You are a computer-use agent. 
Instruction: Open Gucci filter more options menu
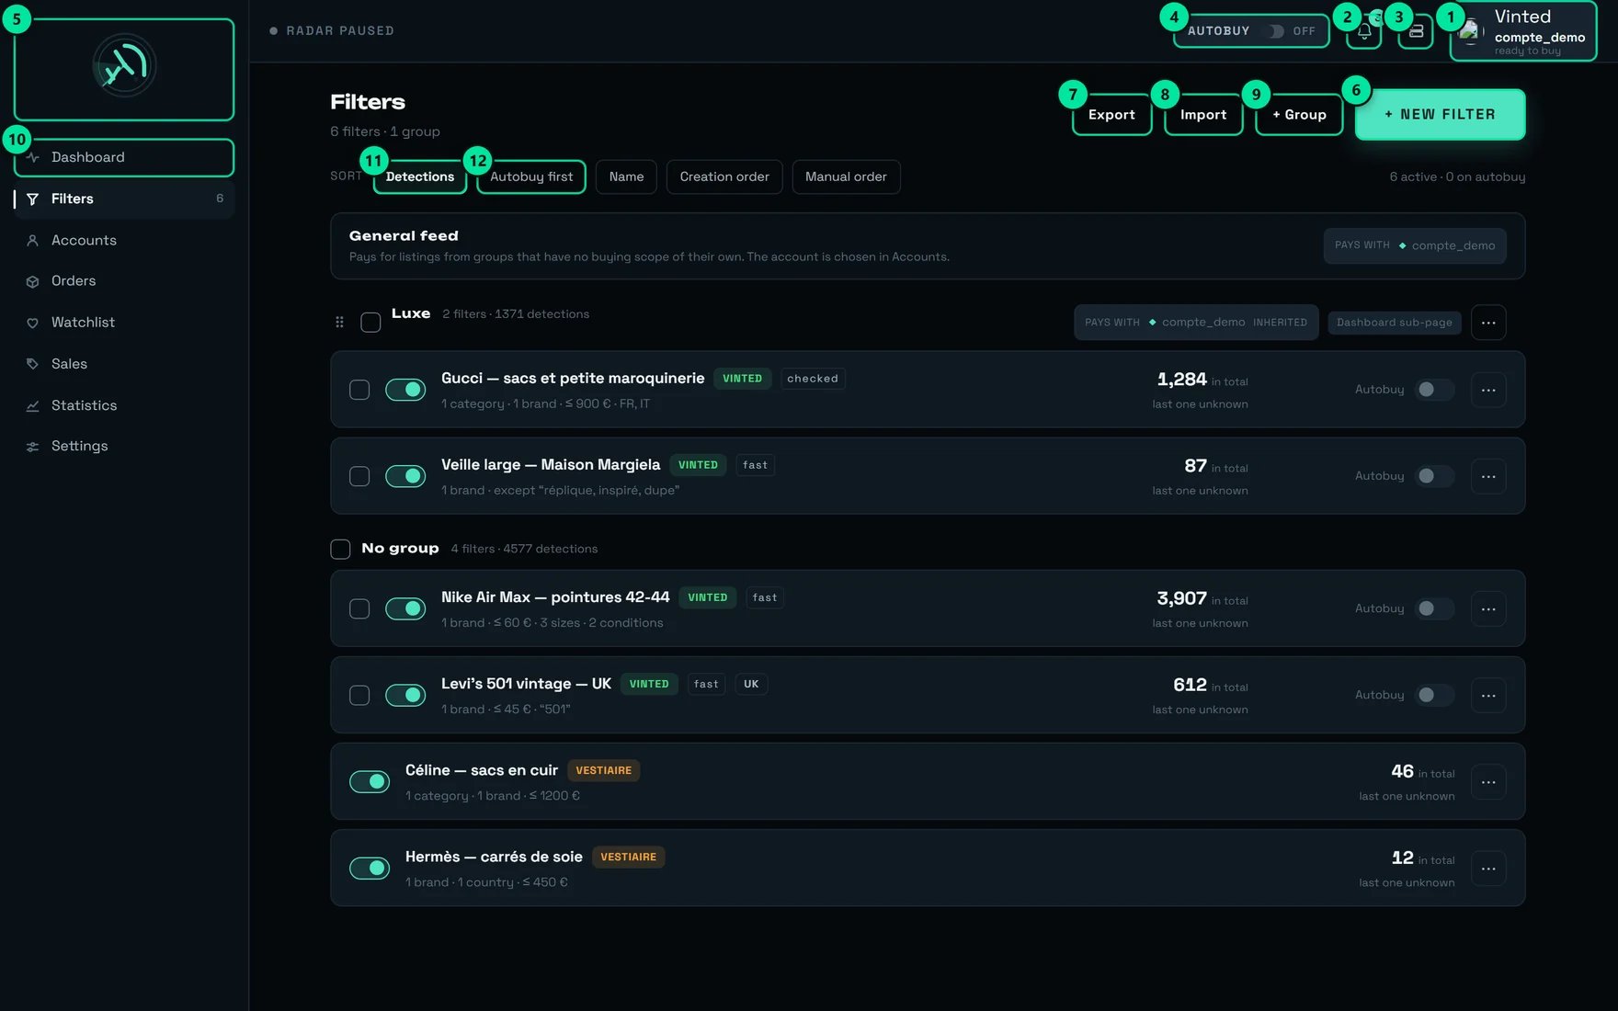click(x=1488, y=390)
